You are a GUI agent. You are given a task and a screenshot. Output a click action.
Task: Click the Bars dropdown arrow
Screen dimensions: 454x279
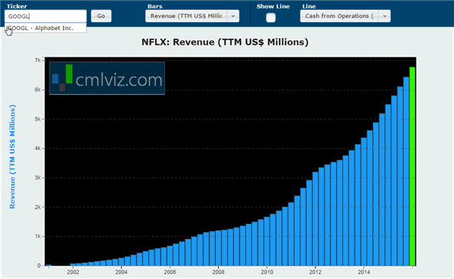point(233,16)
